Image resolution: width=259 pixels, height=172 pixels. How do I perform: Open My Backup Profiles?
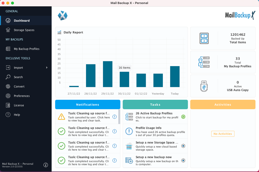(26, 49)
